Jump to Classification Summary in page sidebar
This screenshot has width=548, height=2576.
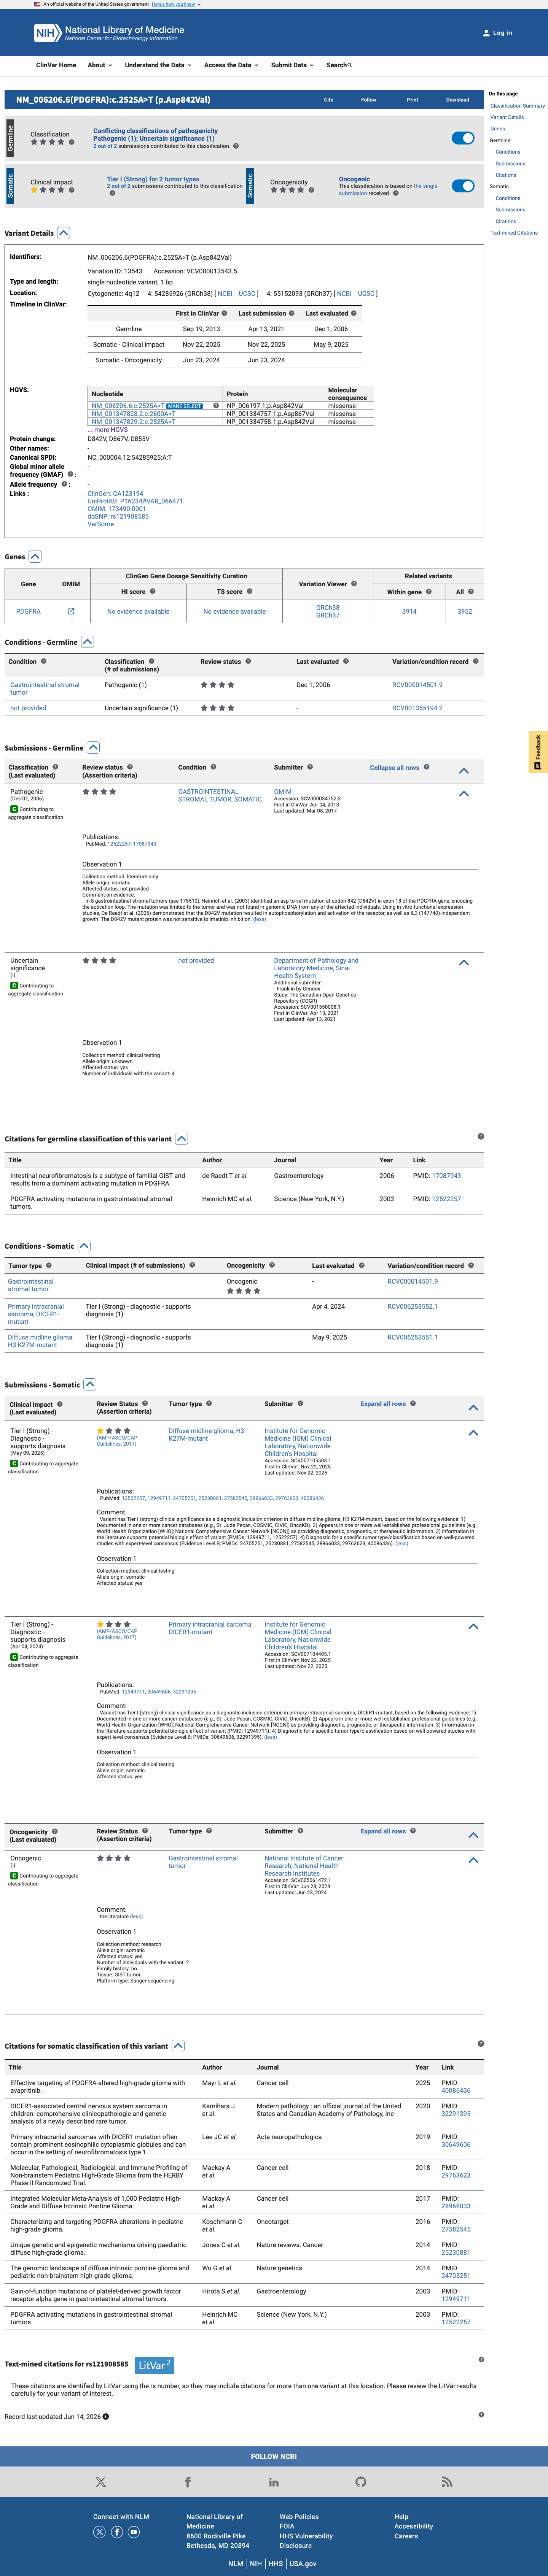[517, 106]
